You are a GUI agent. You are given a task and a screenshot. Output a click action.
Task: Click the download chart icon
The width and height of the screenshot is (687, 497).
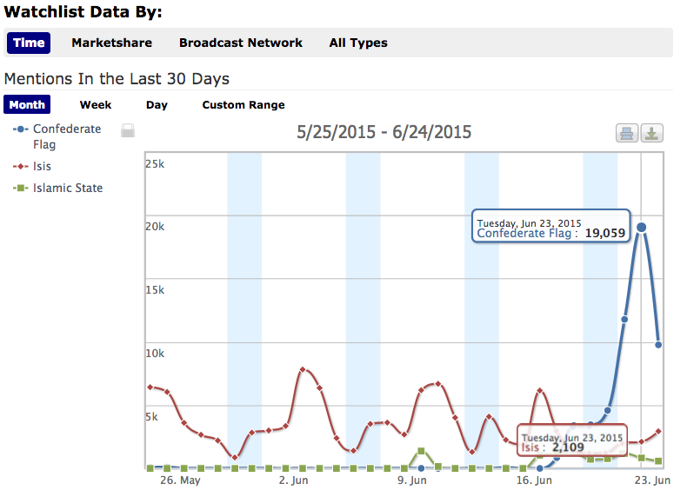(652, 133)
